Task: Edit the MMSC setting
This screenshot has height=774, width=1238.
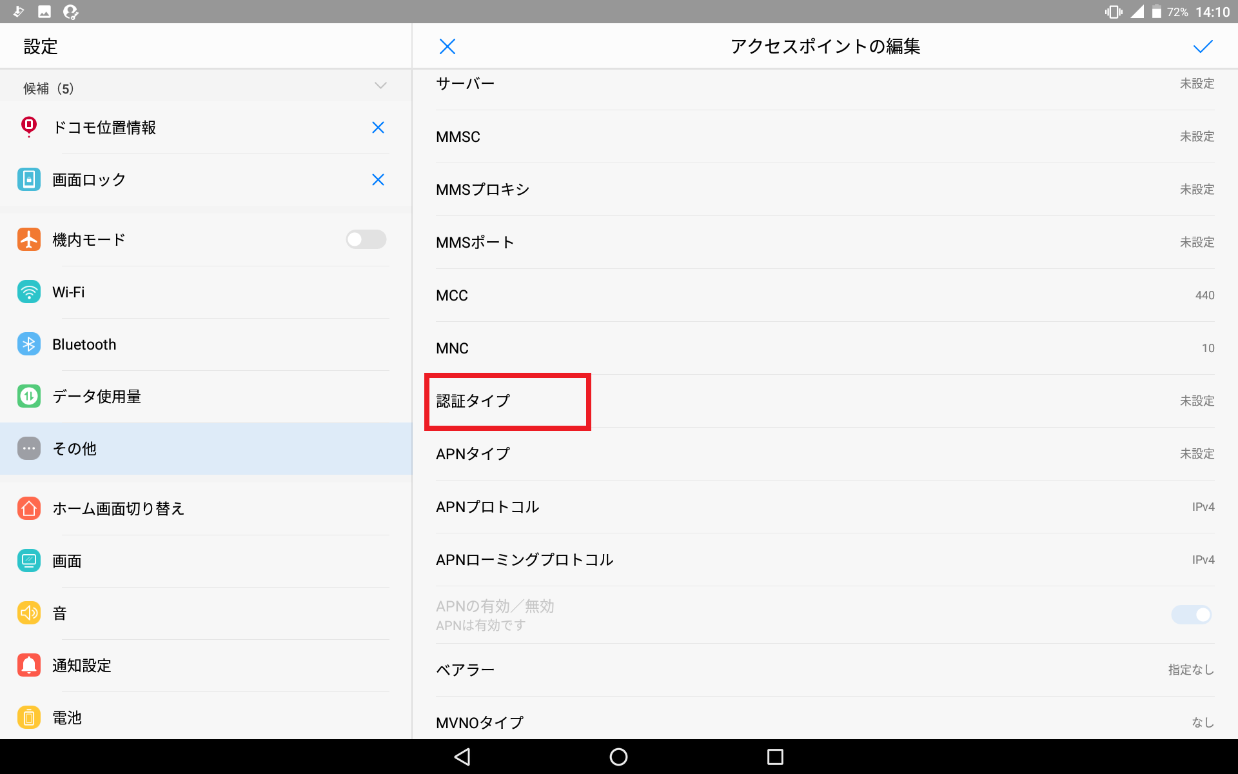Action: pyautogui.click(x=825, y=137)
